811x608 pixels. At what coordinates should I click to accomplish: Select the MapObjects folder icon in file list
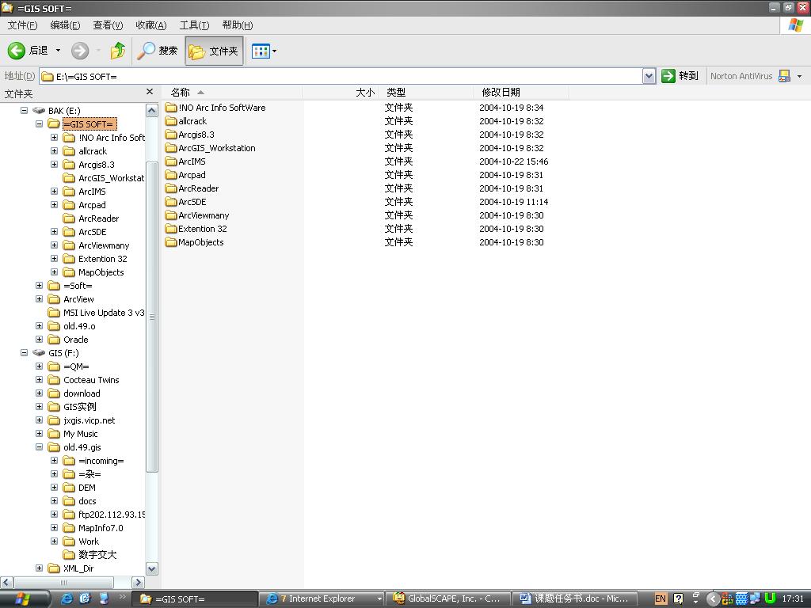[171, 242]
